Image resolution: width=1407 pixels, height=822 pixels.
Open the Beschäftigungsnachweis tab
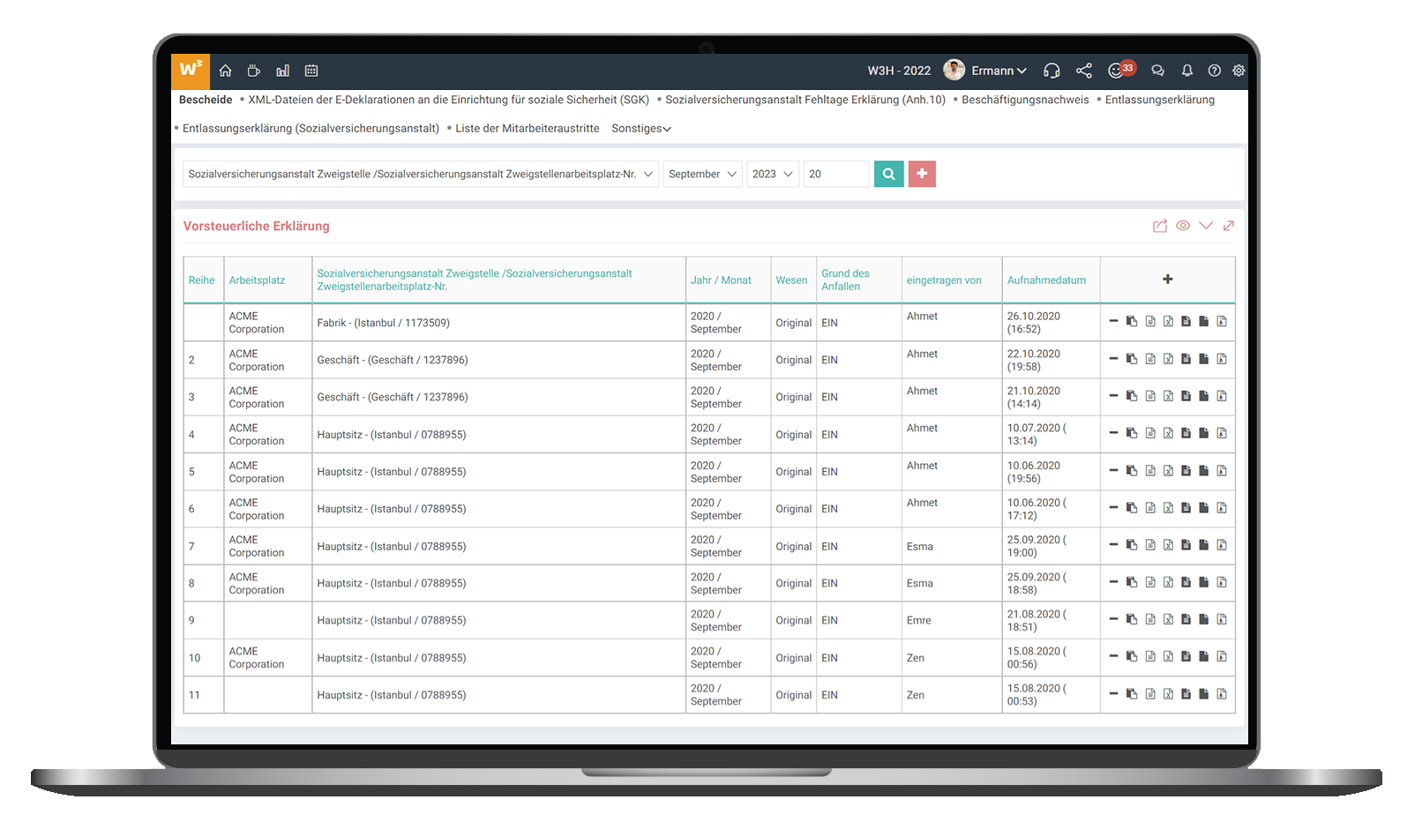point(1025,100)
